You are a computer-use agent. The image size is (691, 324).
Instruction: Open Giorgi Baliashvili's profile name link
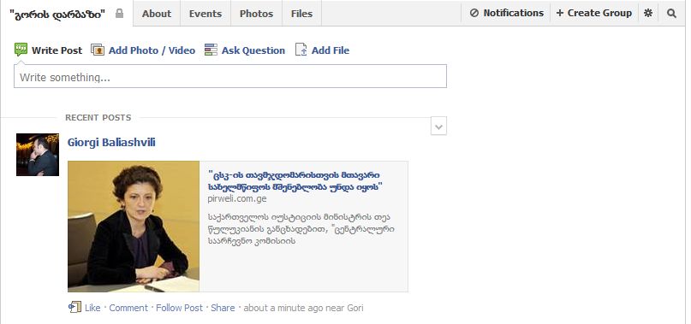click(x=111, y=143)
